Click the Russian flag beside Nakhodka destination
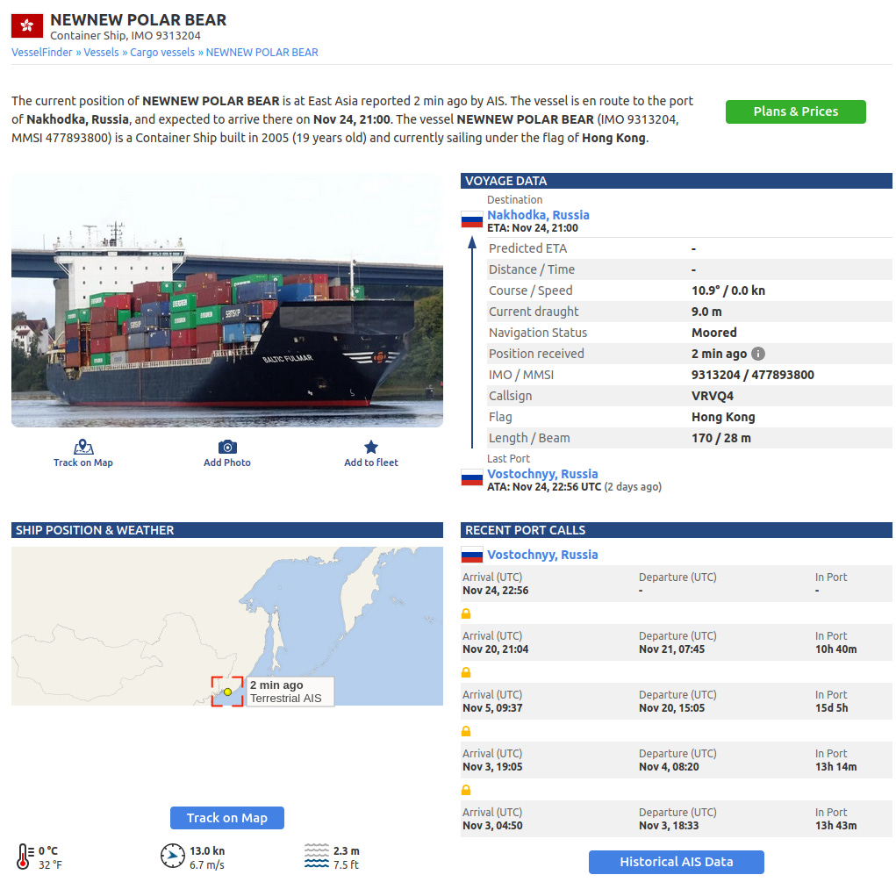Image resolution: width=896 pixels, height=882 pixels. [x=472, y=220]
